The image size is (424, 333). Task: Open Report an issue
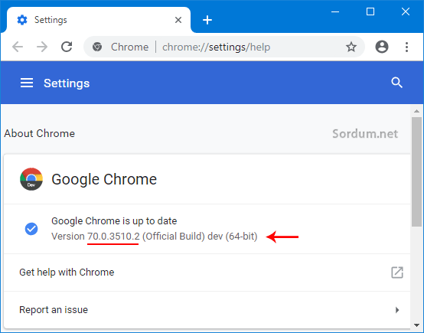tap(207, 310)
